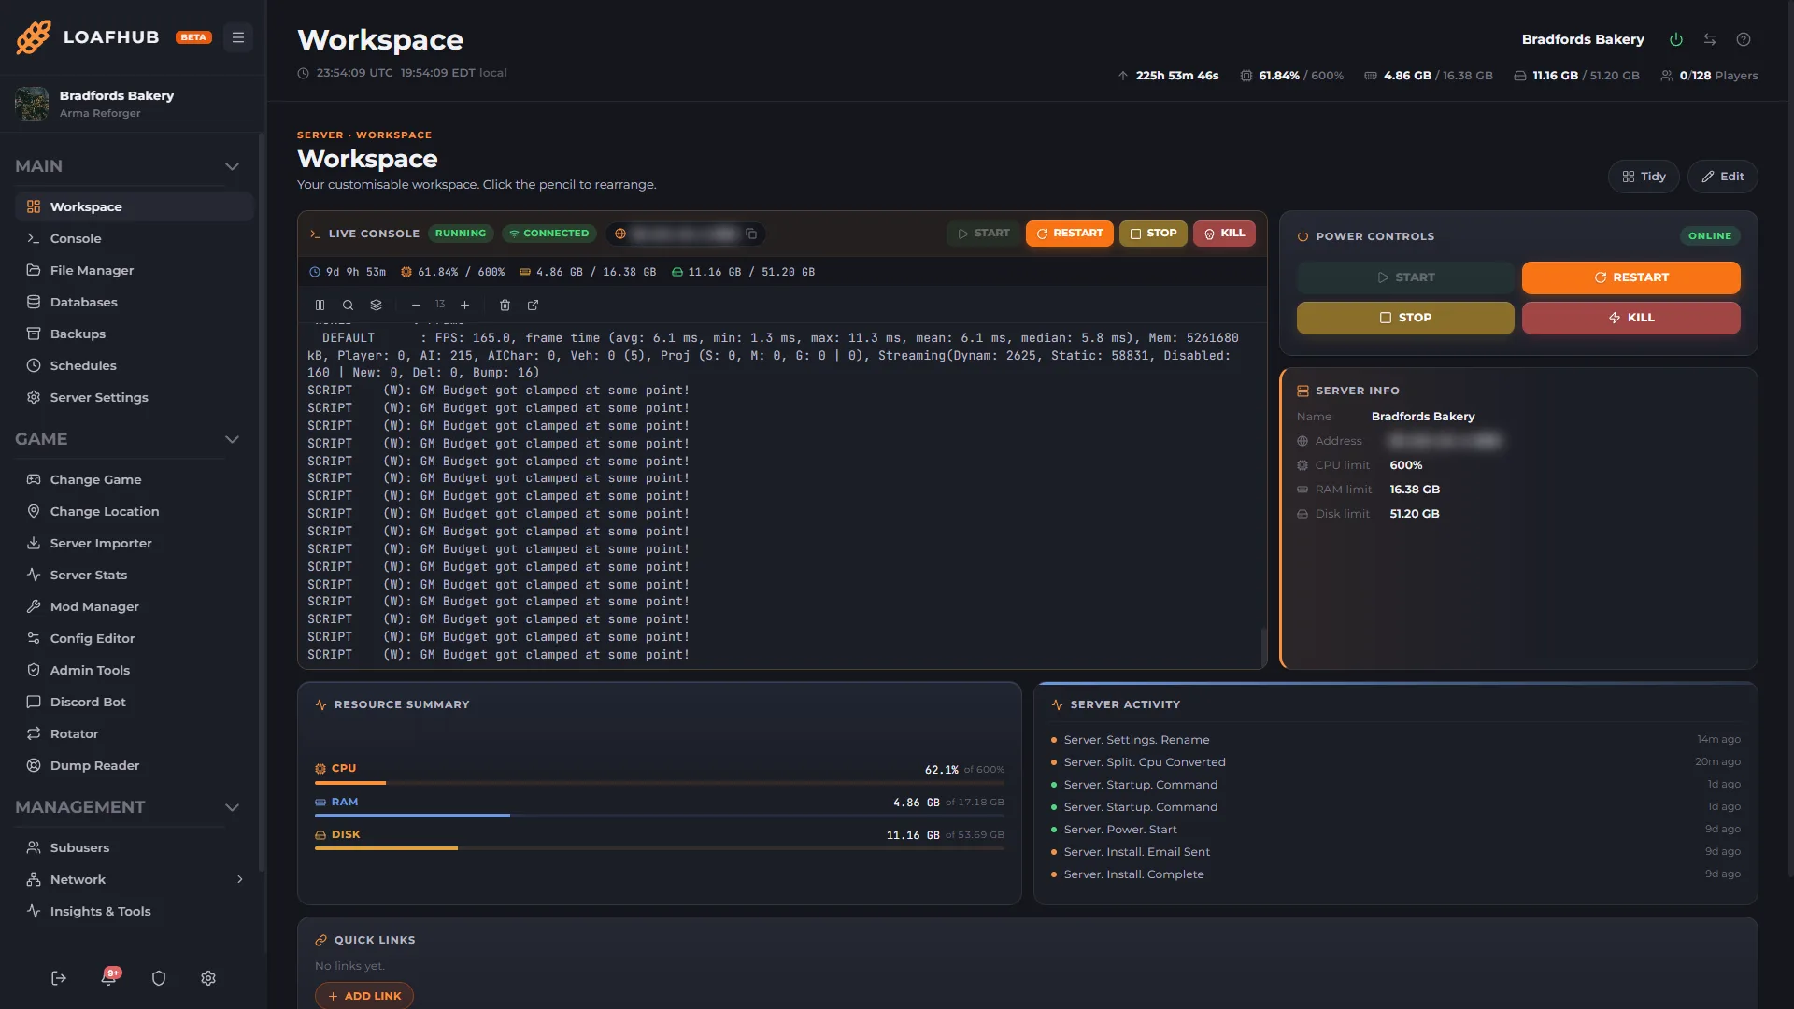This screenshot has height=1009, width=1794.
Task: Open the help question mark icon
Action: point(1744,39)
